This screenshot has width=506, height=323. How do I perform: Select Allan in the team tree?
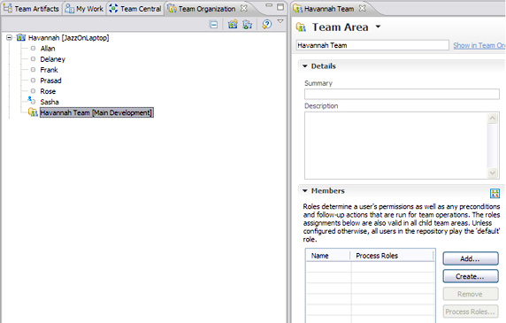click(x=48, y=49)
